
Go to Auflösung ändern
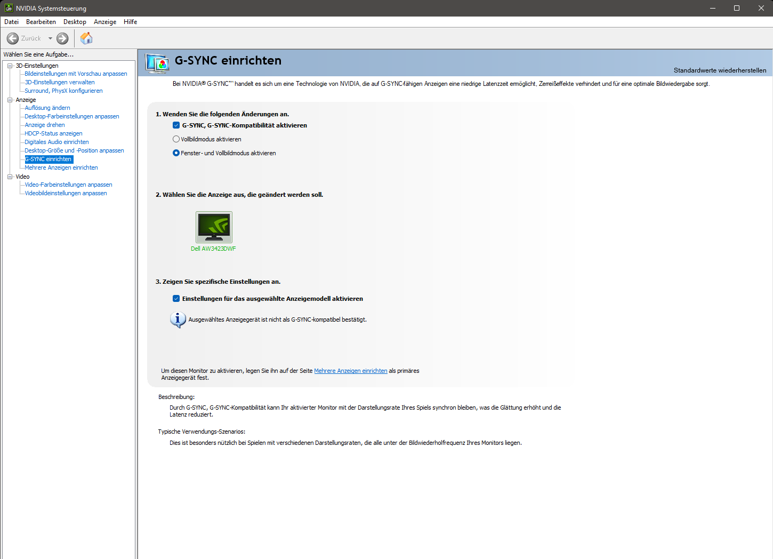[x=47, y=108]
